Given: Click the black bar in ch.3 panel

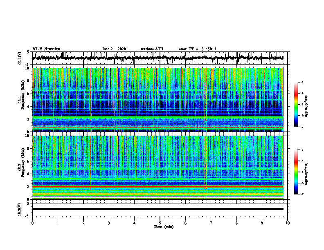Looking at the screenshot, I should coord(157,209).
